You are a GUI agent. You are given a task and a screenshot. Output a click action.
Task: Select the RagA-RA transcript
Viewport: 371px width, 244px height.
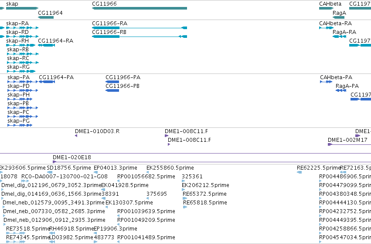pyautogui.click(x=340, y=37)
